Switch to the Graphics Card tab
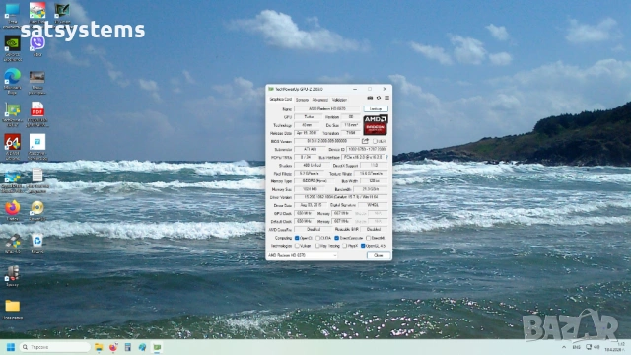This screenshot has height=355, width=631. point(280,99)
